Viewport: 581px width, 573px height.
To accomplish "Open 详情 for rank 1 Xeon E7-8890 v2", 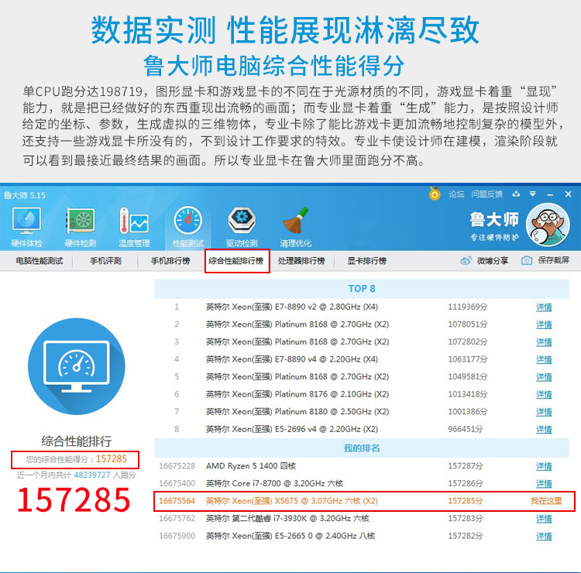I will tap(544, 307).
